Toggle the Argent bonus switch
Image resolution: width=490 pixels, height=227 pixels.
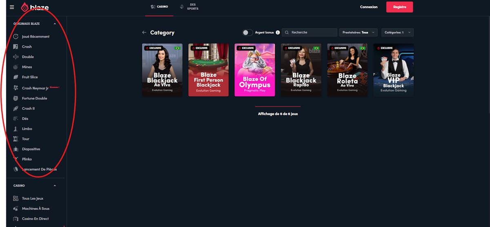tap(247, 32)
